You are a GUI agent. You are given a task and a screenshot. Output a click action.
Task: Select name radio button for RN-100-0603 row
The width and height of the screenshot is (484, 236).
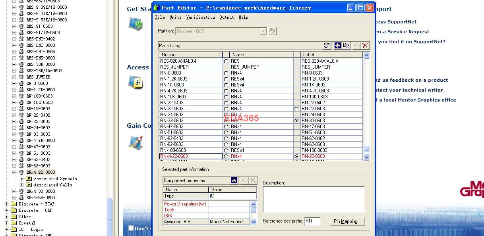coord(226,150)
